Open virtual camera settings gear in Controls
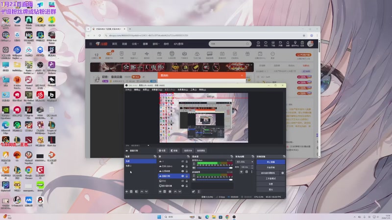Image resolution: width=392 pixels, height=220 pixels. pos(283,173)
